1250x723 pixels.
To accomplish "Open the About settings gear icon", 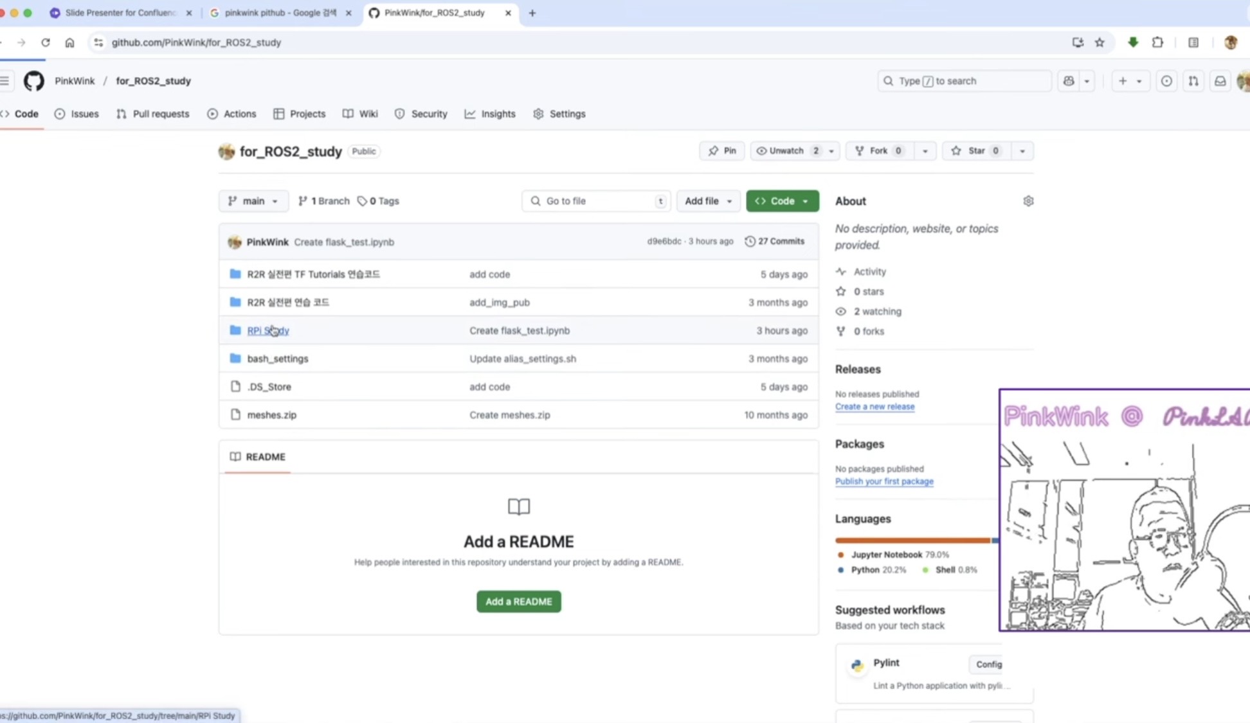I will pyautogui.click(x=1028, y=201).
